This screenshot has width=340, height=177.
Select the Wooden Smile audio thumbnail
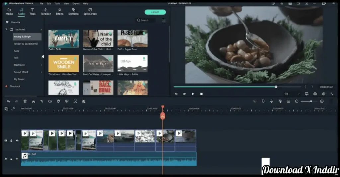pyautogui.click(x=64, y=63)
